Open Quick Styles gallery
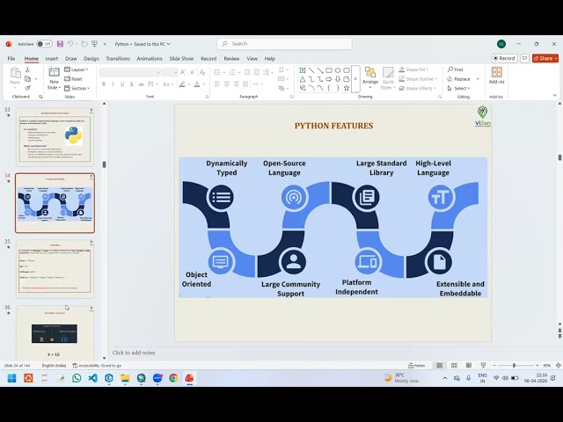The height and width of the screenshot is (422, 563). point(388,78)
